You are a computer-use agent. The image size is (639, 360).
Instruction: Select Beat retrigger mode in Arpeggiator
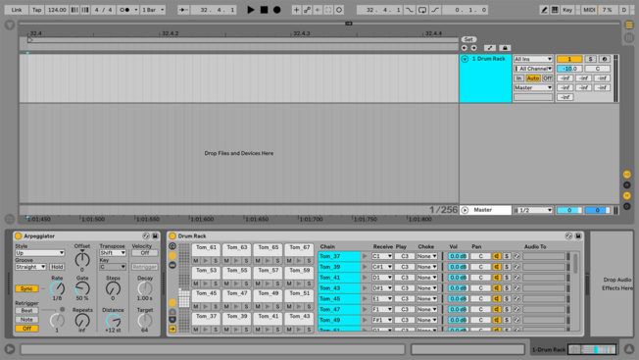coord(26,311)
